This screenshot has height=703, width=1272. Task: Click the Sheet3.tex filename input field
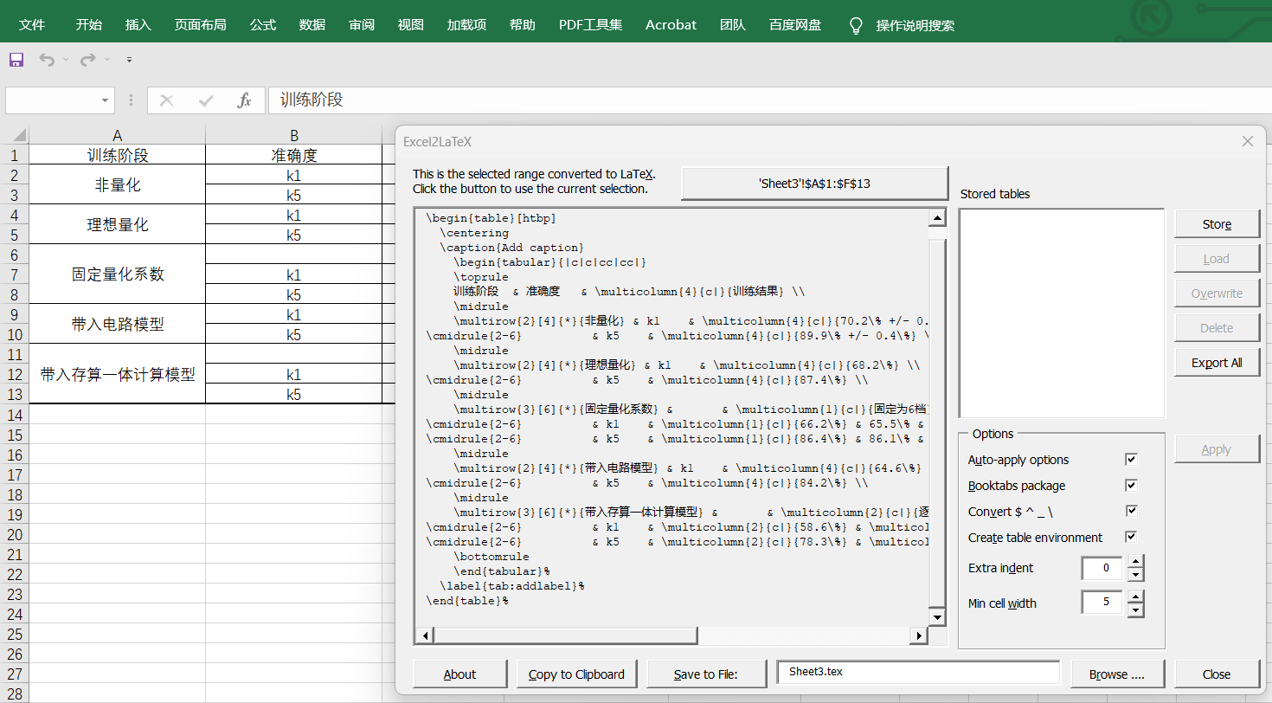(918, 673)
